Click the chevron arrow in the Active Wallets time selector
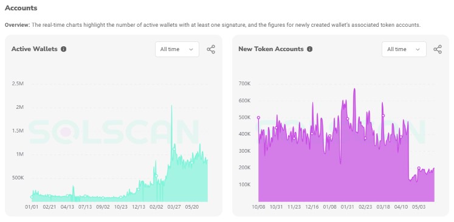The width and height of the screenshot is (454, 222). (191, 49)
